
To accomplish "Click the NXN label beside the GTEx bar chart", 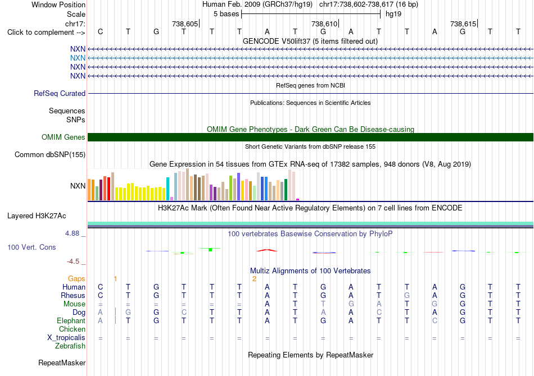I will point(78,186).
